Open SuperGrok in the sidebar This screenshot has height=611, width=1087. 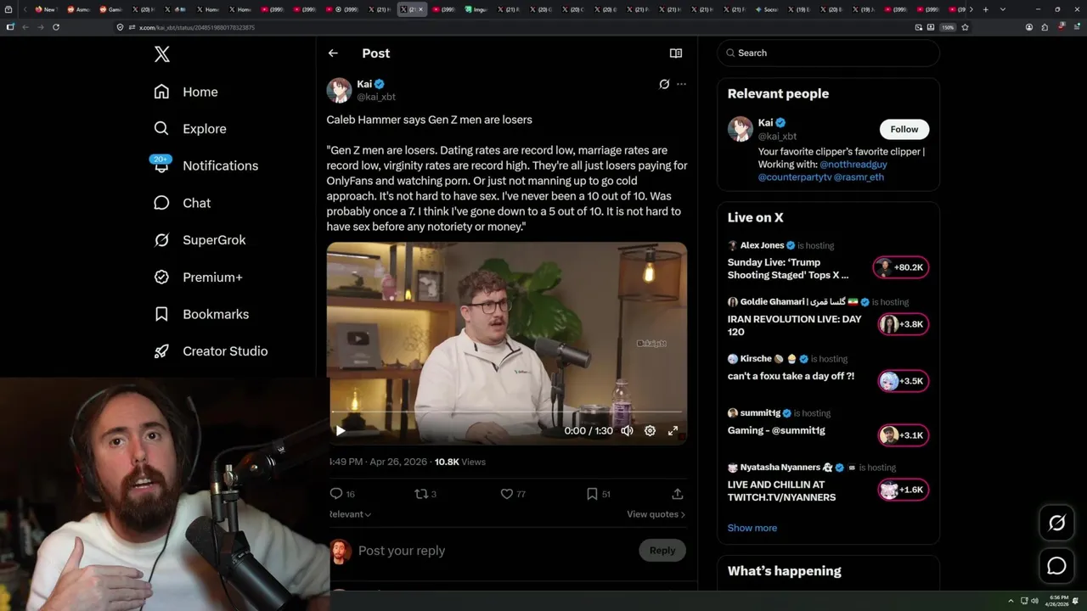tap(200, 240)
